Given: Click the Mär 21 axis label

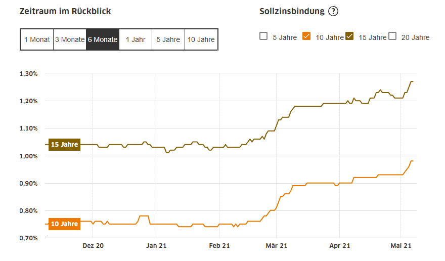Looking at the screenshot, I should 276,246.
